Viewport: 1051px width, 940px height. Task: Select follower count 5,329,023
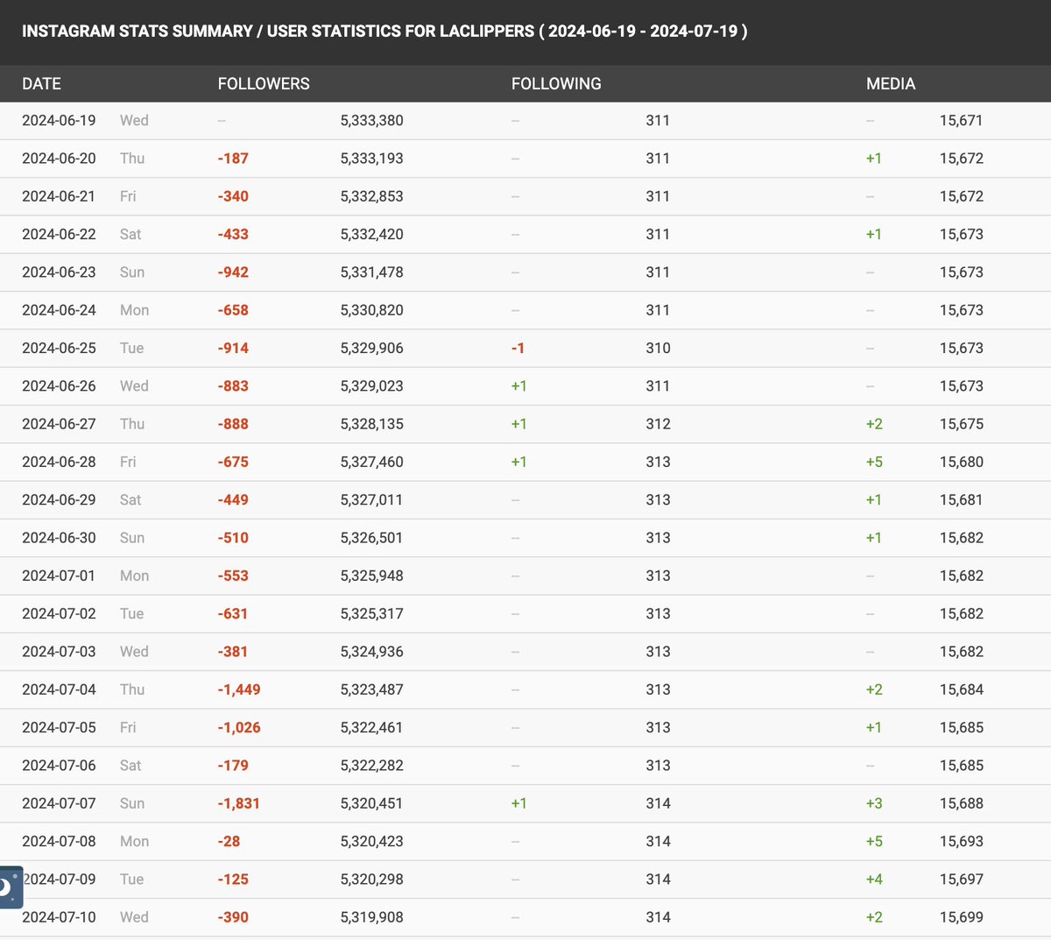tap(371, 386)
